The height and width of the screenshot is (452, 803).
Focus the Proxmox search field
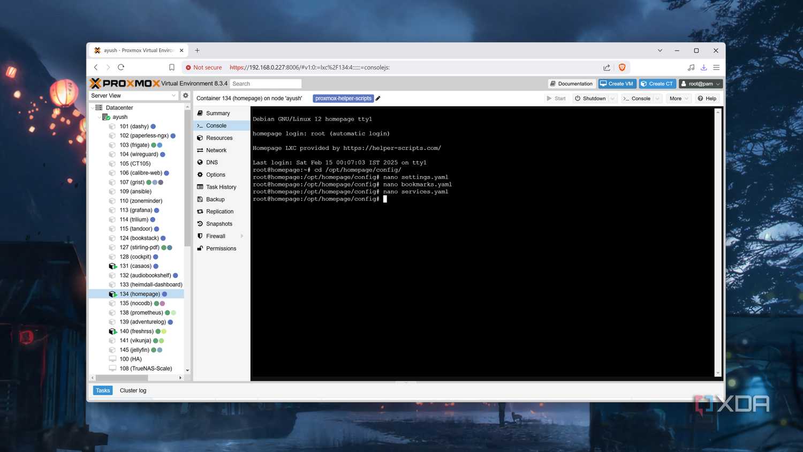pos(266,84)
